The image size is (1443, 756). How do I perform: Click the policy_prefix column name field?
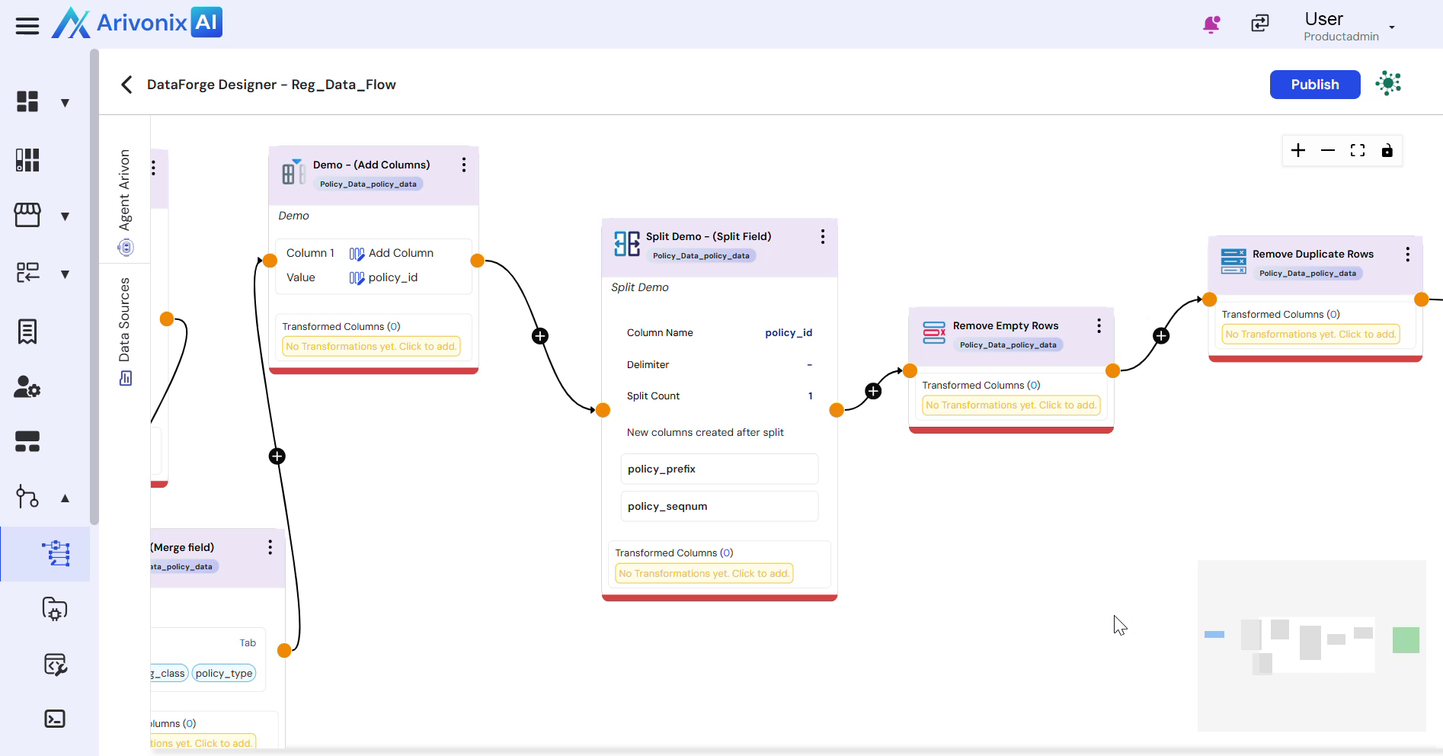point(718,469)
